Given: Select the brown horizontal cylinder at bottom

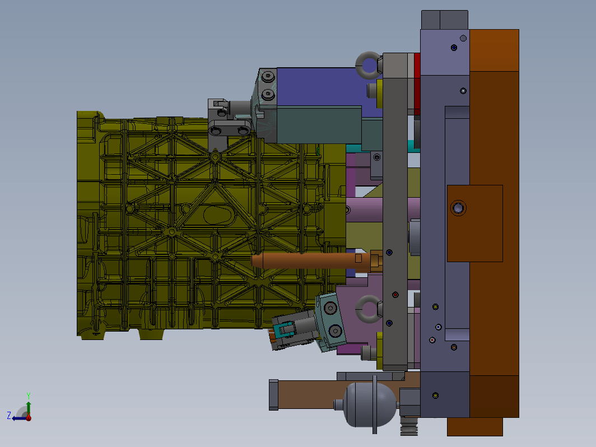Looking at the screenshot, I should click(310, 394).
